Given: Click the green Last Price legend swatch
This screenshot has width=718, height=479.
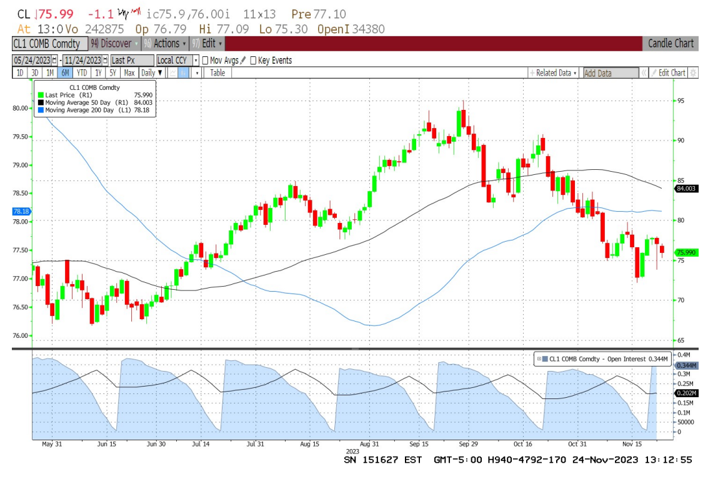Looking at the screenshot, I should pos(41,95).
